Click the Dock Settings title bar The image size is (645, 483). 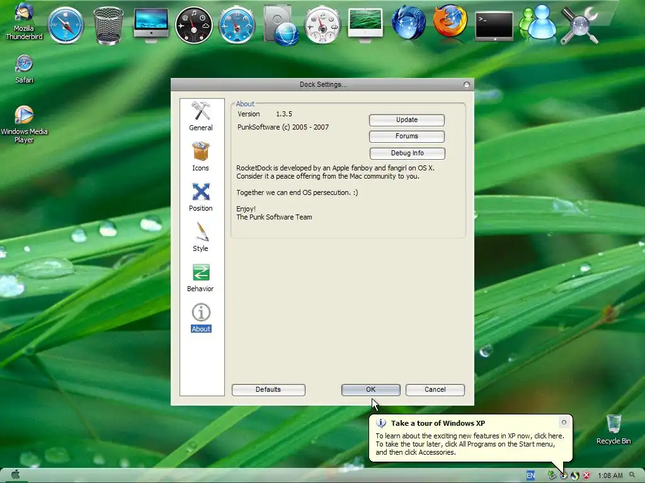click(x=322, y=85)
